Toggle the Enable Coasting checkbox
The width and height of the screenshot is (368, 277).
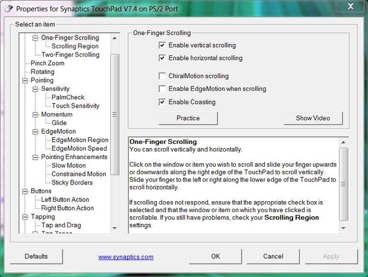pos(162,102)
